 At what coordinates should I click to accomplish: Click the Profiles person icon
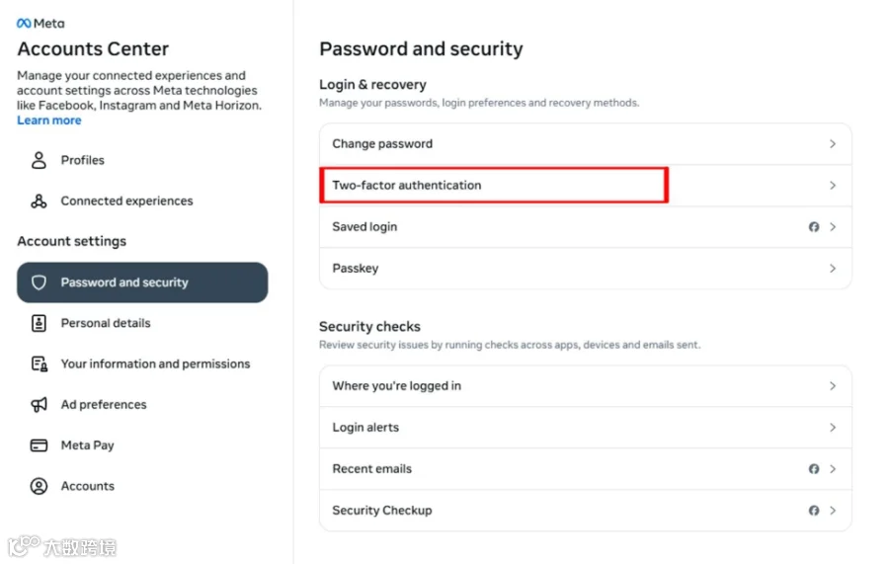click(39, 160)
